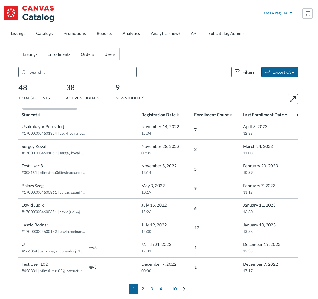Open the Analytics navigation item
Viewport: 318px width, 299px height.
[x=131, y=33]
